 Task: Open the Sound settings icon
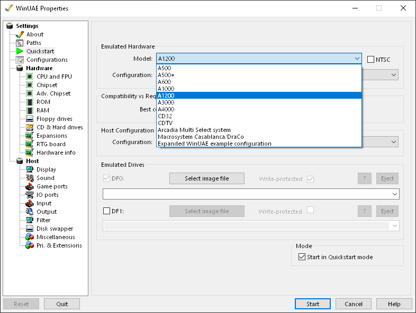click(x=30, y=178)
